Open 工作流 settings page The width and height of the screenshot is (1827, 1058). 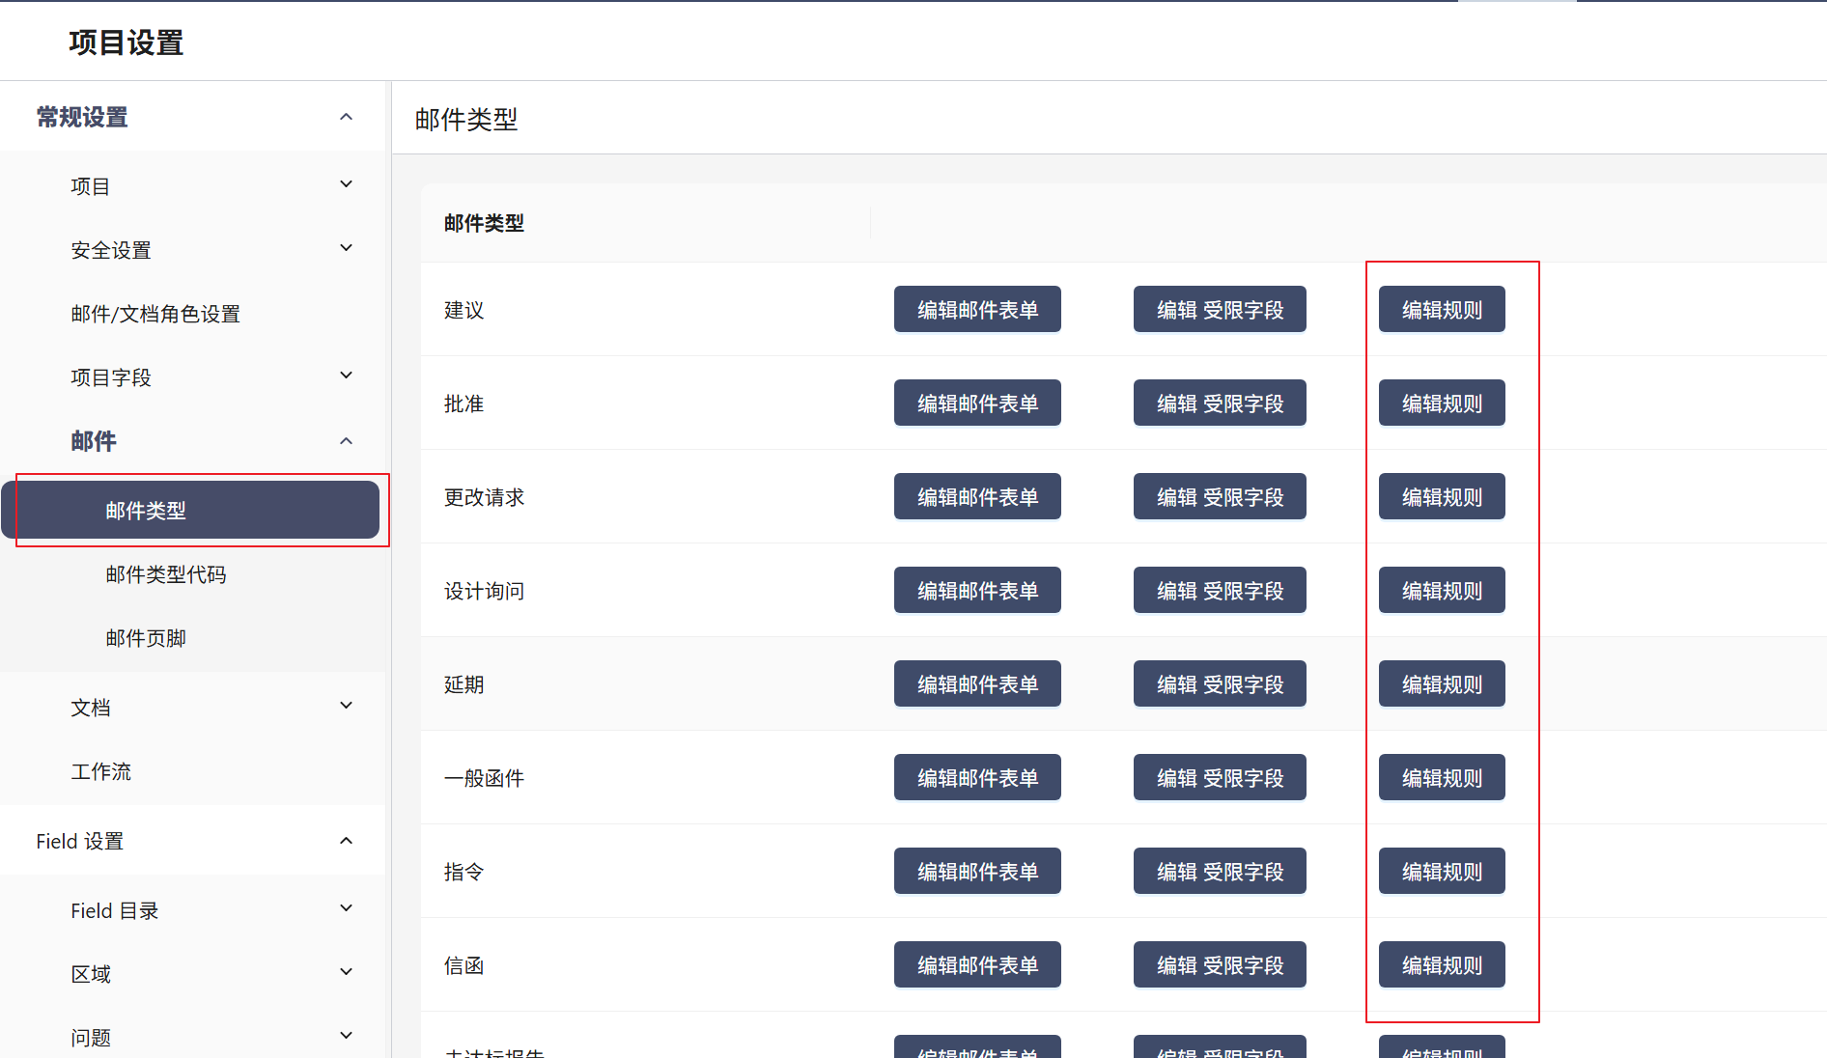click(x=101, y=771)
